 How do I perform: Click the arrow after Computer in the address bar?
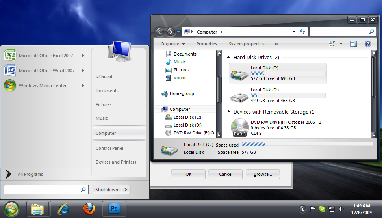(x=221, y=32)
